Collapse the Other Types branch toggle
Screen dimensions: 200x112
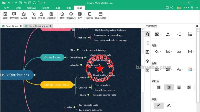(x=65, y=57)
